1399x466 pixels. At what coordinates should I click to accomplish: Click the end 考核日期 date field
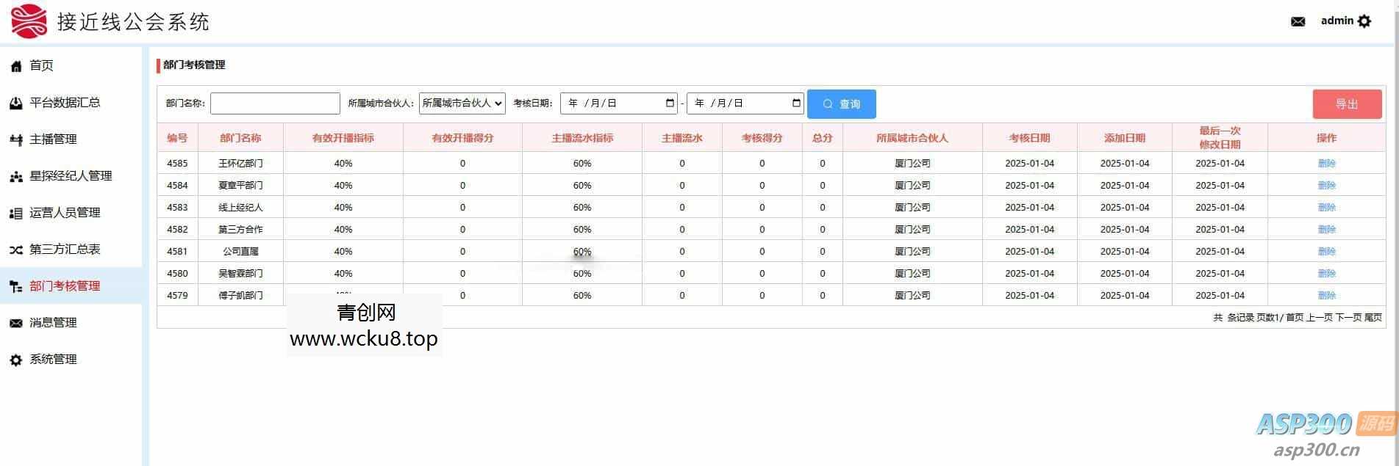(x=745, y=103)
